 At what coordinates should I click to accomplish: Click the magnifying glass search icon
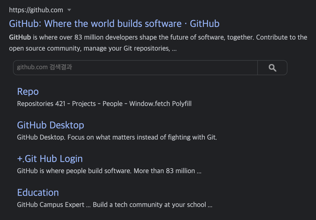(272, 68)
